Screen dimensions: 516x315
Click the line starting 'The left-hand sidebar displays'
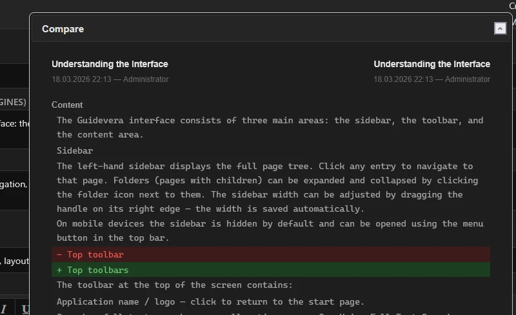tap(264, 166)
